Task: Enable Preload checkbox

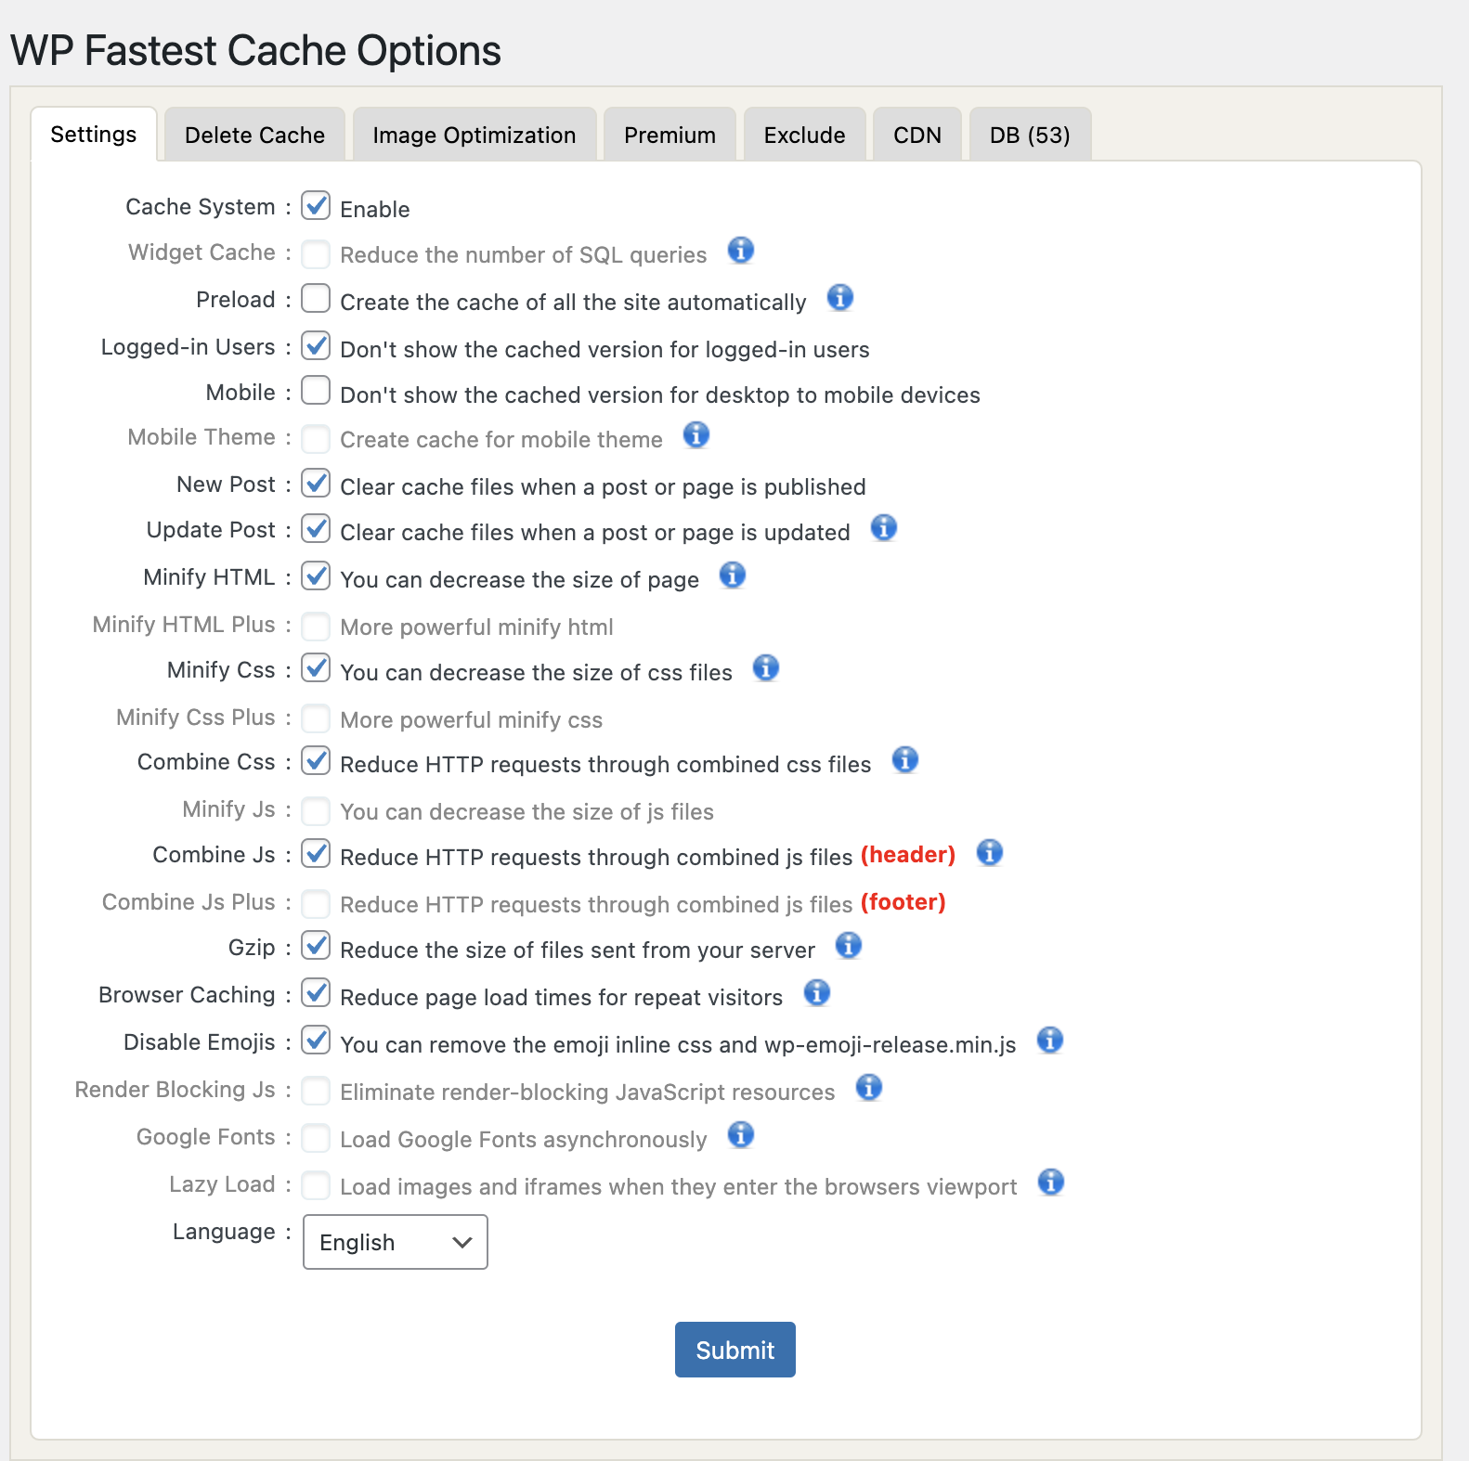Action: (x=316, y=298)
